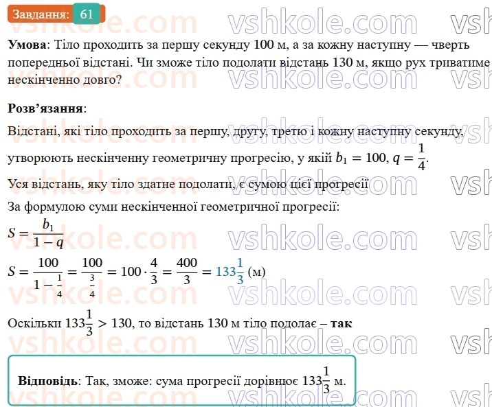Click the fraction 400/3 in the calculation
492x407 pixels.
[x=187, y=270]
